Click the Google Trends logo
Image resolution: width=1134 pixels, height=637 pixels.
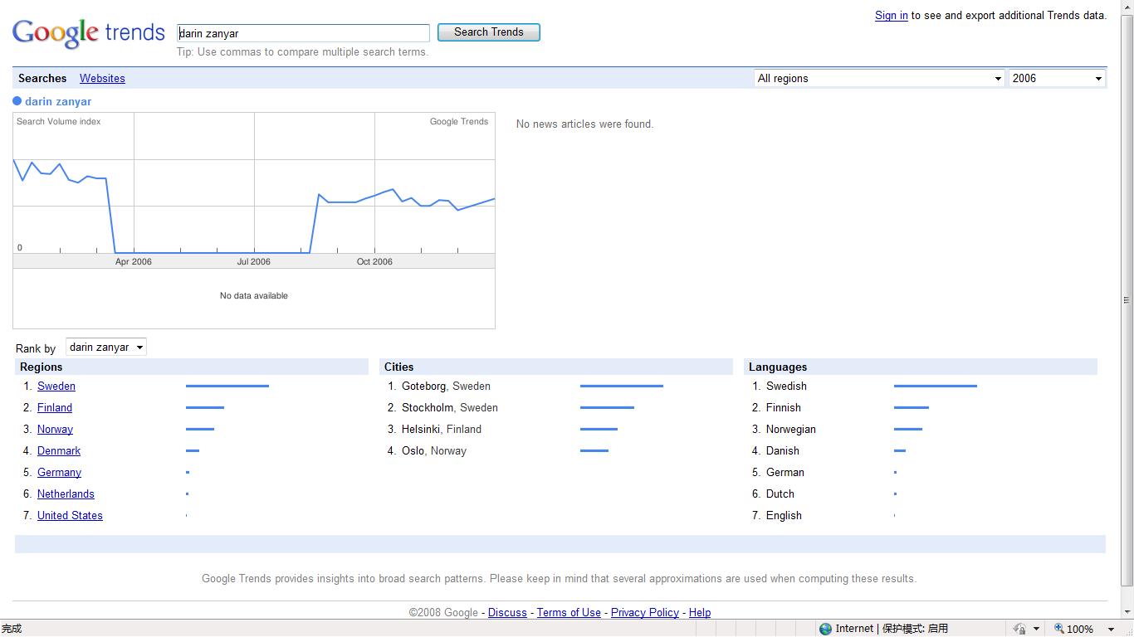coord(89,32)
